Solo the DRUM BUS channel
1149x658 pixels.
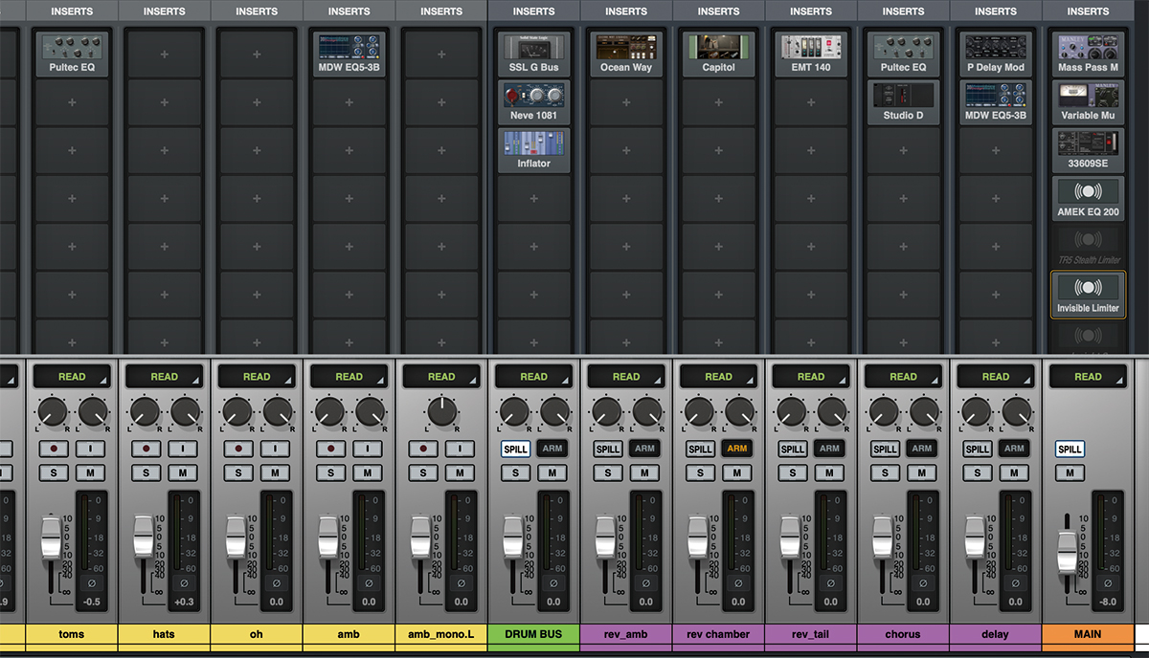[515, 472]
